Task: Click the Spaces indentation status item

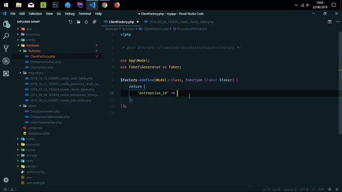Action: pyautogui.click(x=290, y=189)
